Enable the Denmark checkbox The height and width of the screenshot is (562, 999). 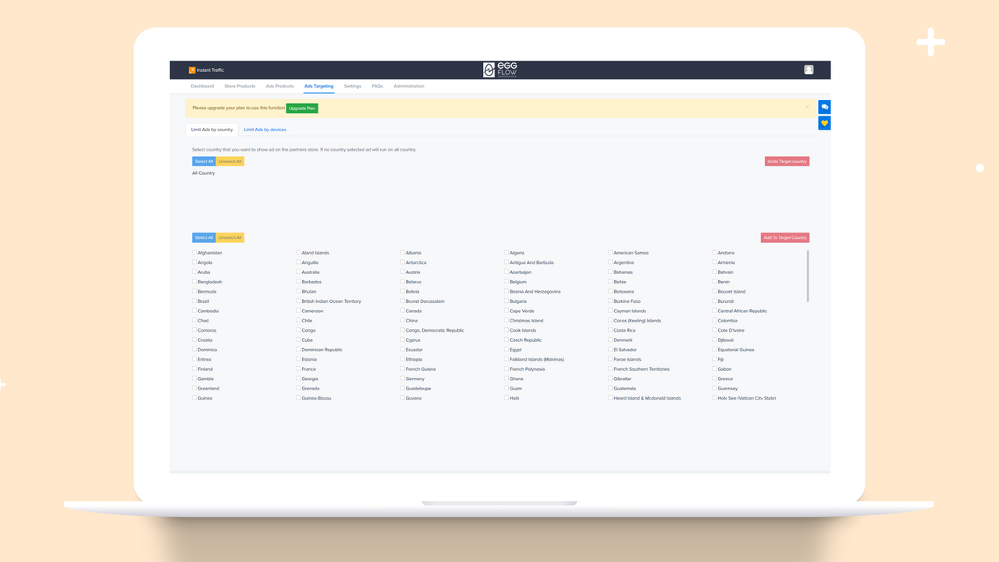(610, 340)
